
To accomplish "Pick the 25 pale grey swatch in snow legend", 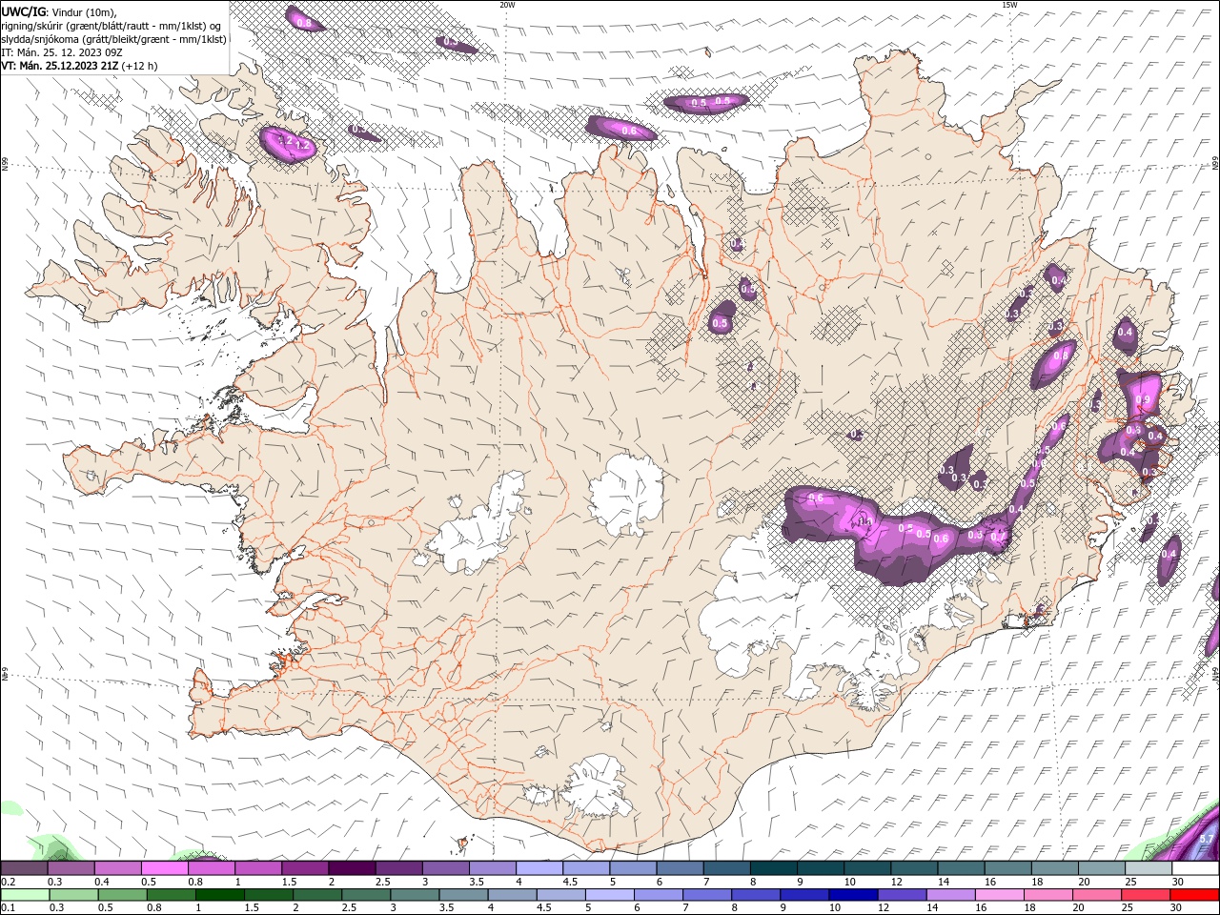I will click(x=1149, y=868).
